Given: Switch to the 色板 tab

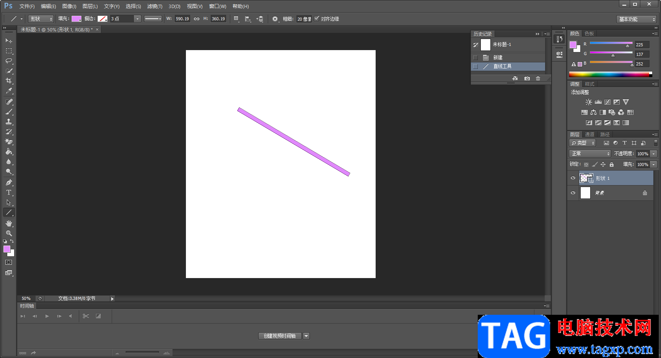Looking at the screenshot, I should tap(589, 34).
